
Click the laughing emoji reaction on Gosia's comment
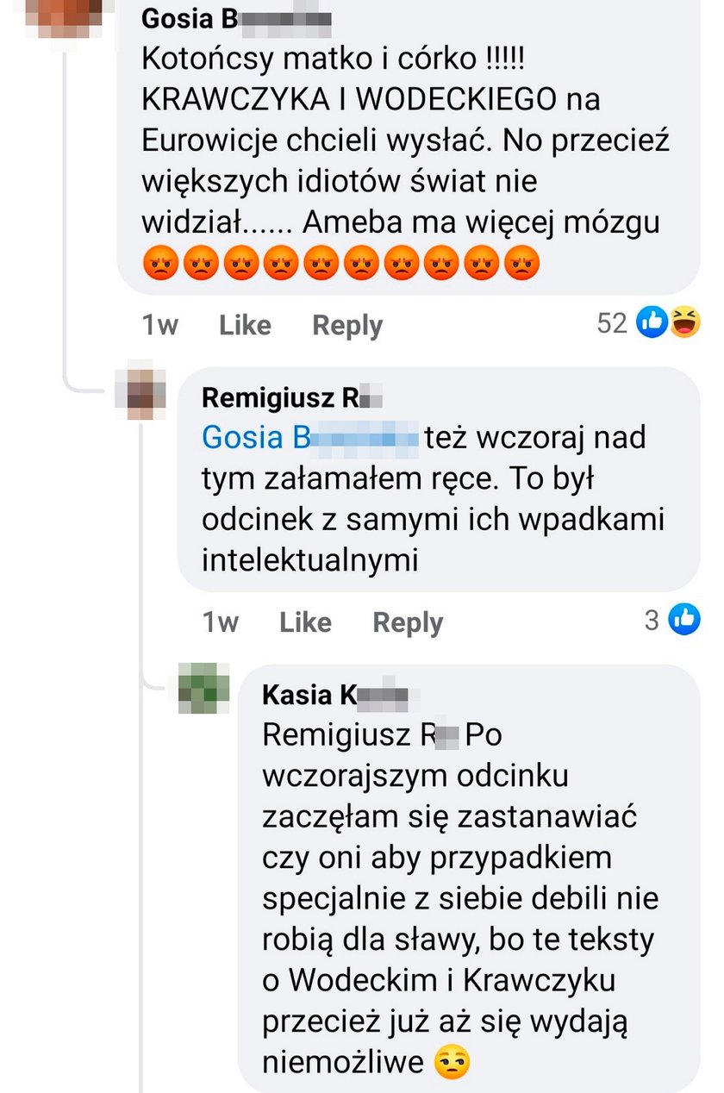click(684, 322)
